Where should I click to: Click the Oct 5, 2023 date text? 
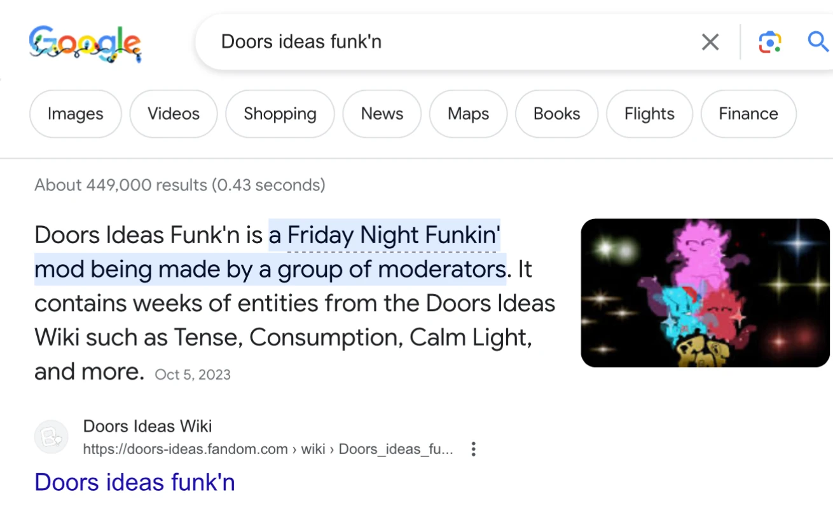pyautogui.click(x=193, y=375)
